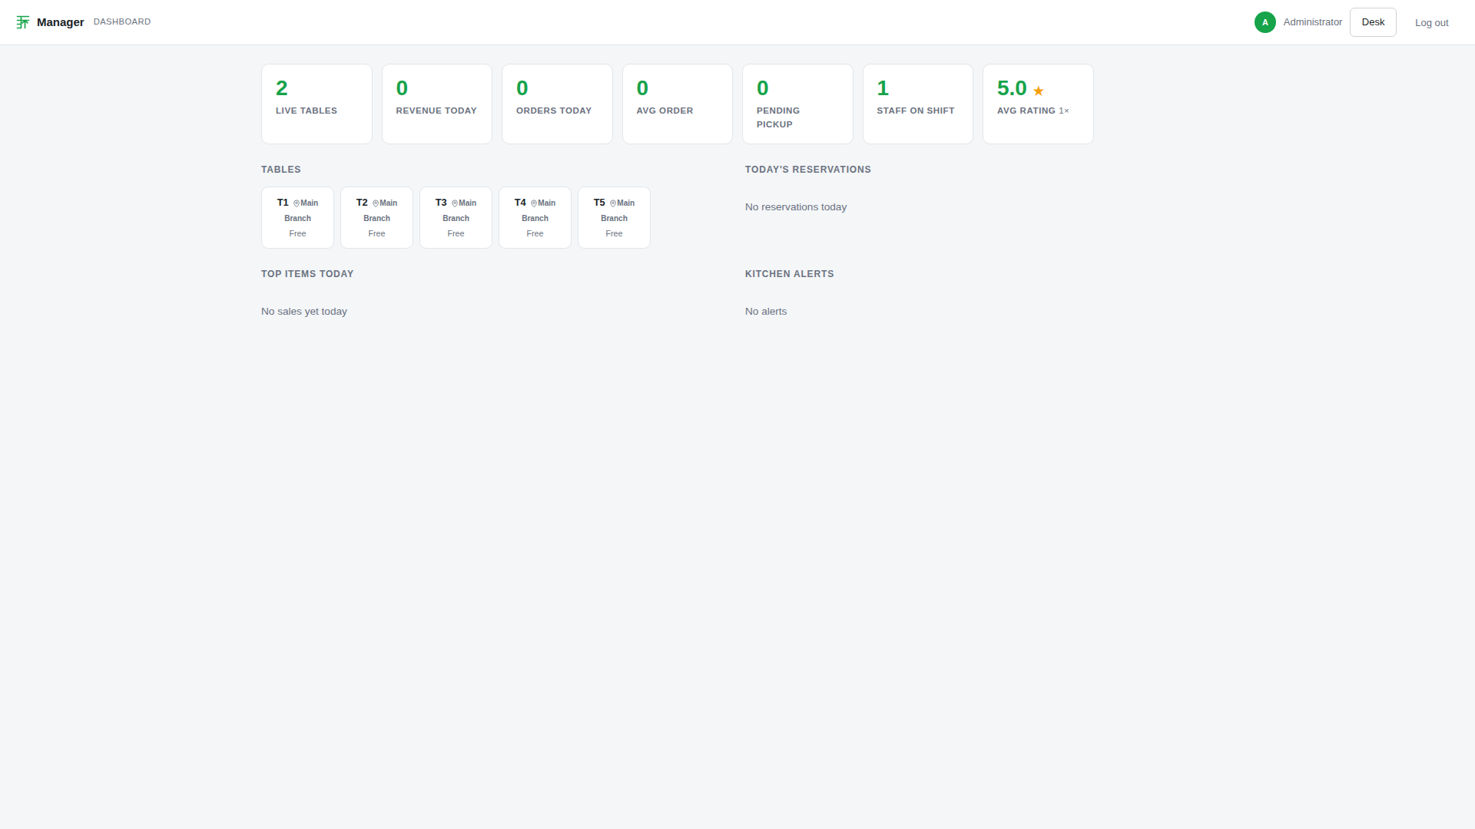This screenshot has width=1475, height=829.
Task: Open the Avg Rating stat card
Action: [1038, 104]
